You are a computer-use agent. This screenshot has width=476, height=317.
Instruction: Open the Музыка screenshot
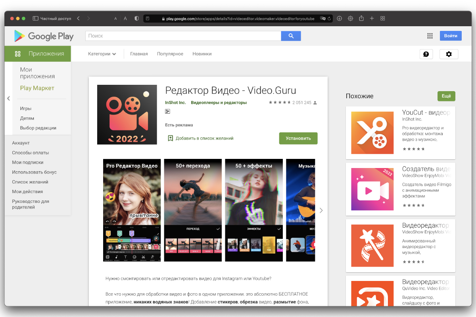301,210
